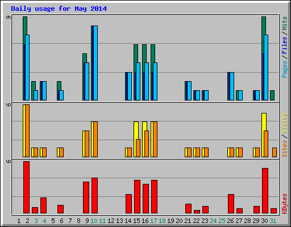Screen dimensions: 291x227
Task: Click day label 14 on the axis
Action: (x=128, y=221)
